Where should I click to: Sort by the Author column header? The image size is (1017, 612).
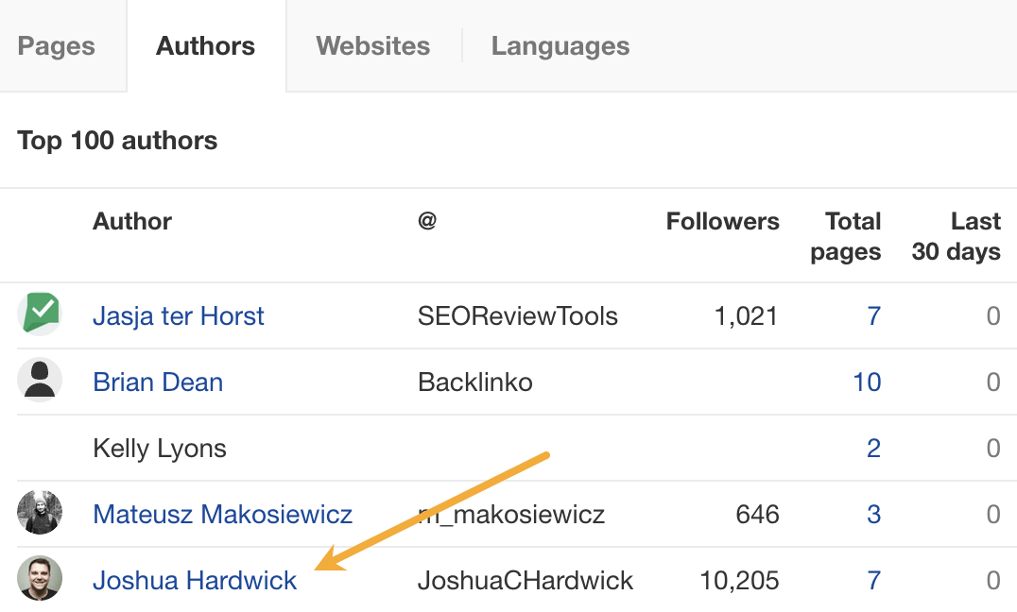click(x=131, y=221)
